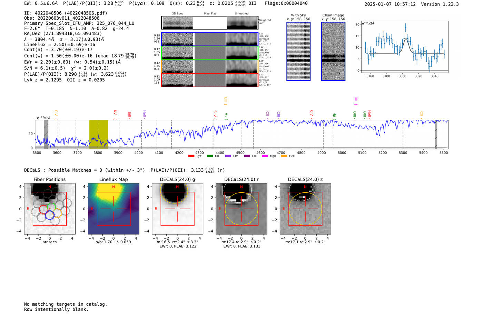
Task: Open the Weighted Sum 2D spectrum strip
Action: pyautogui.click(x=210, y=23)
